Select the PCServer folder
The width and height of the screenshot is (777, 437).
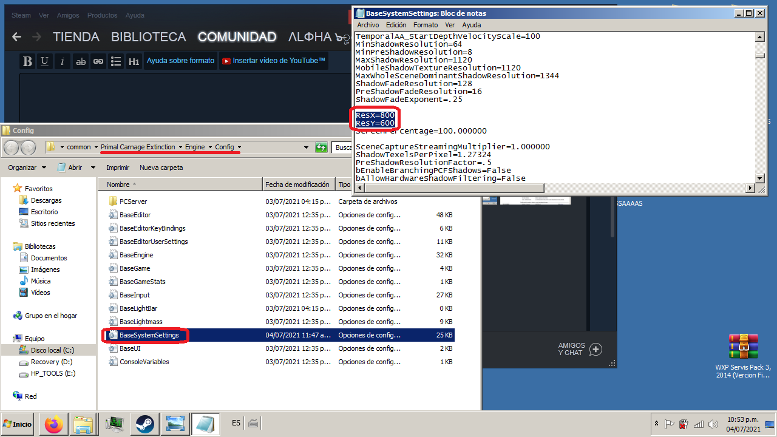pos(133,202)
